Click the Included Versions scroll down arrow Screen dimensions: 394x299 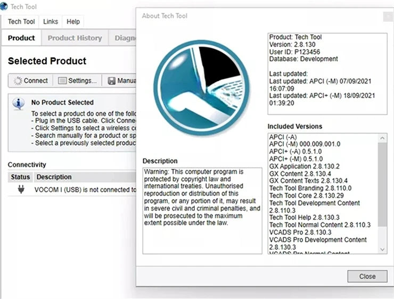tap(382, 250)
